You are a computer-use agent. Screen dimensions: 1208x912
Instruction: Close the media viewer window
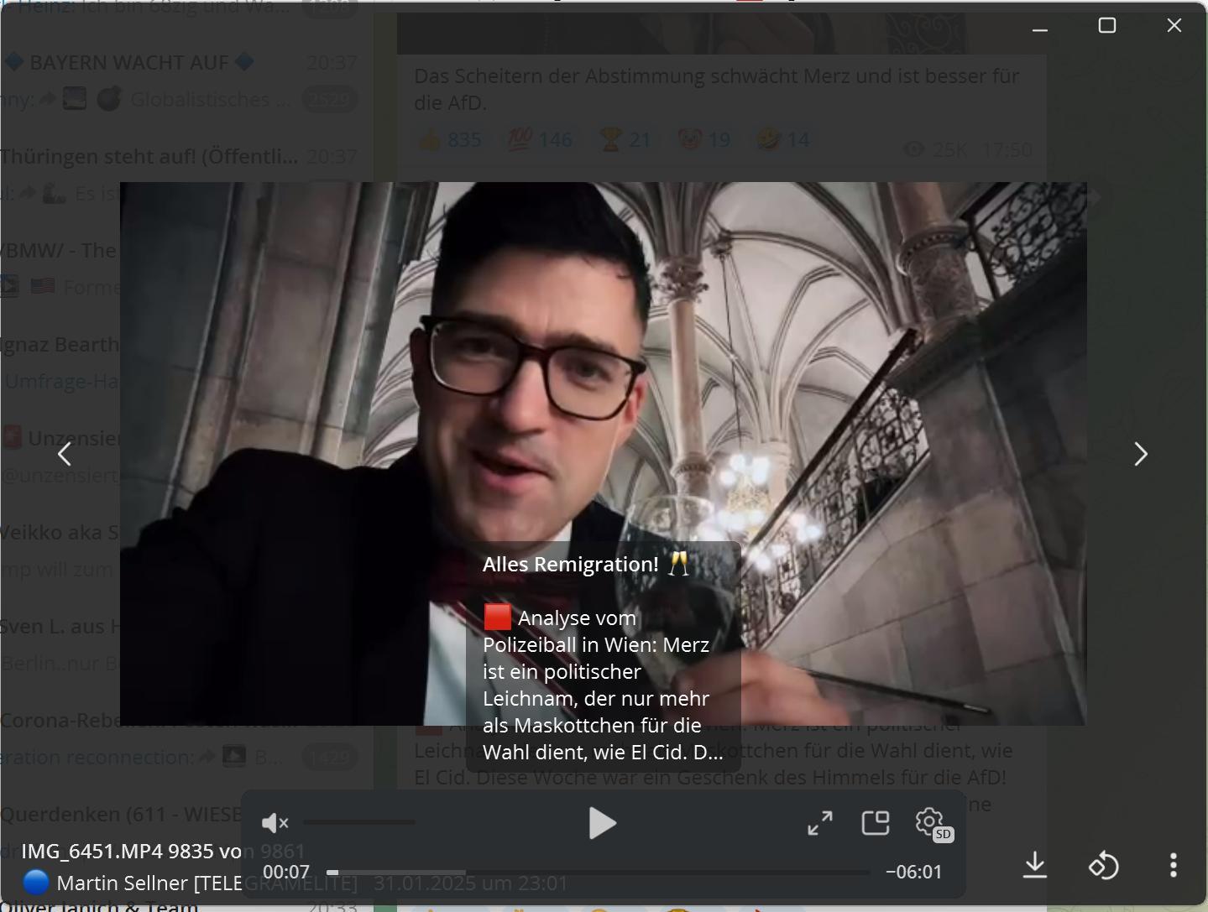click(x=1174, y=25)
